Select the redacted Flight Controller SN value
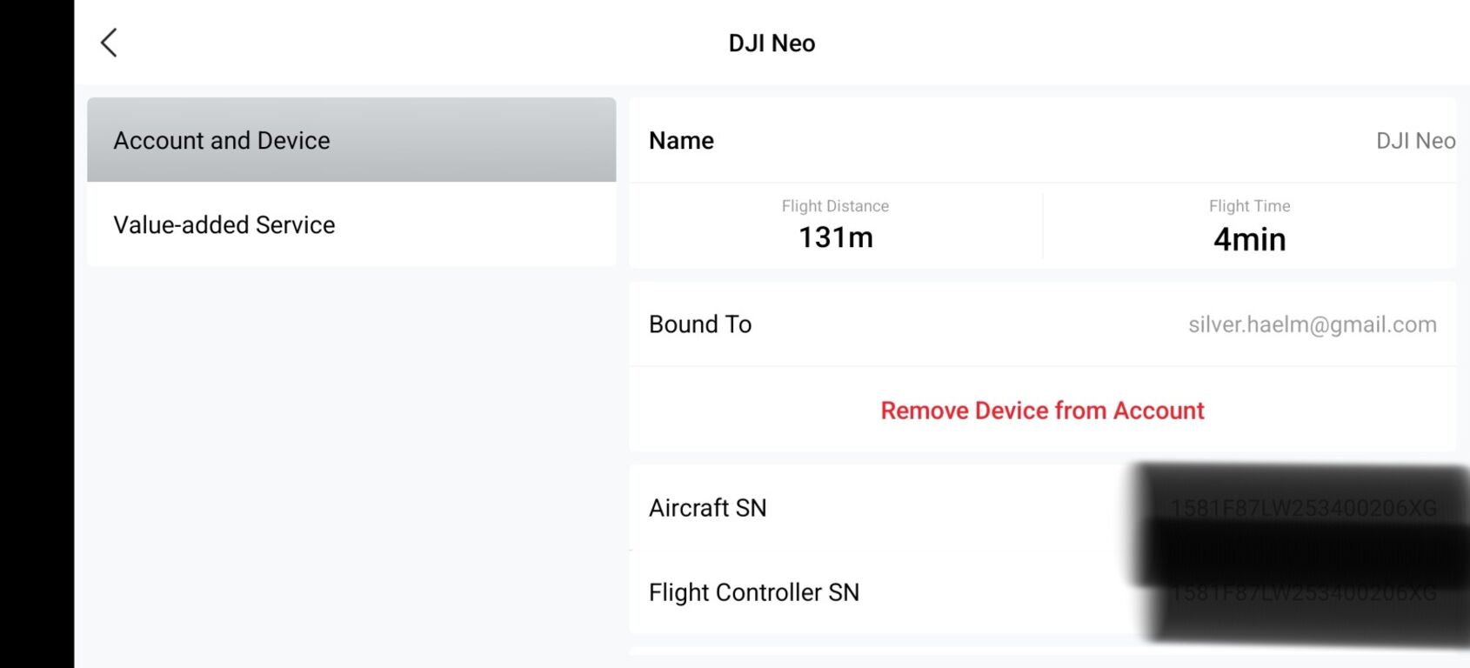 1302,592
